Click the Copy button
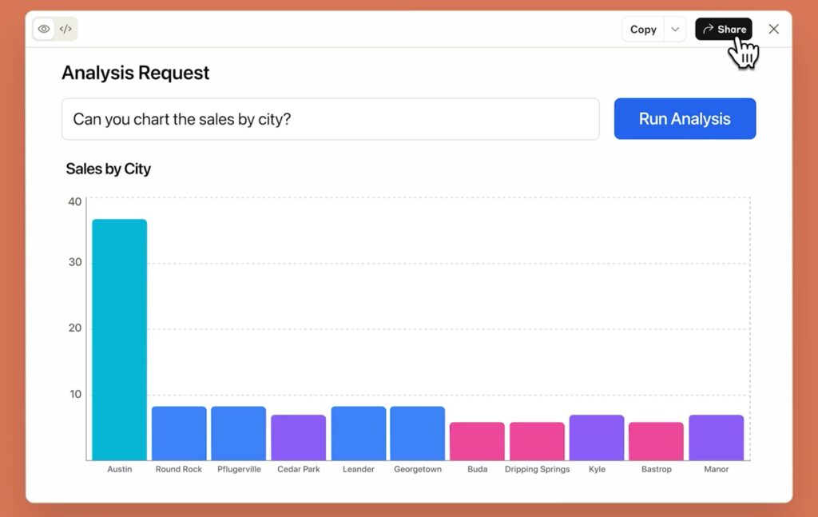Image resolution: width=818 pixels, height=517 pixels. click(643, 30)
